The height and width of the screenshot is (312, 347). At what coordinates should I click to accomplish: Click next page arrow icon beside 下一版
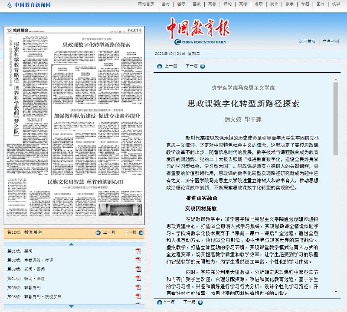pos(141,232)
